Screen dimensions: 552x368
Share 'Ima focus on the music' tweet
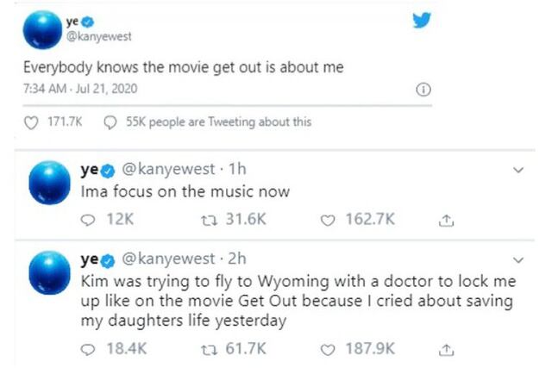[x=446, y=221]
